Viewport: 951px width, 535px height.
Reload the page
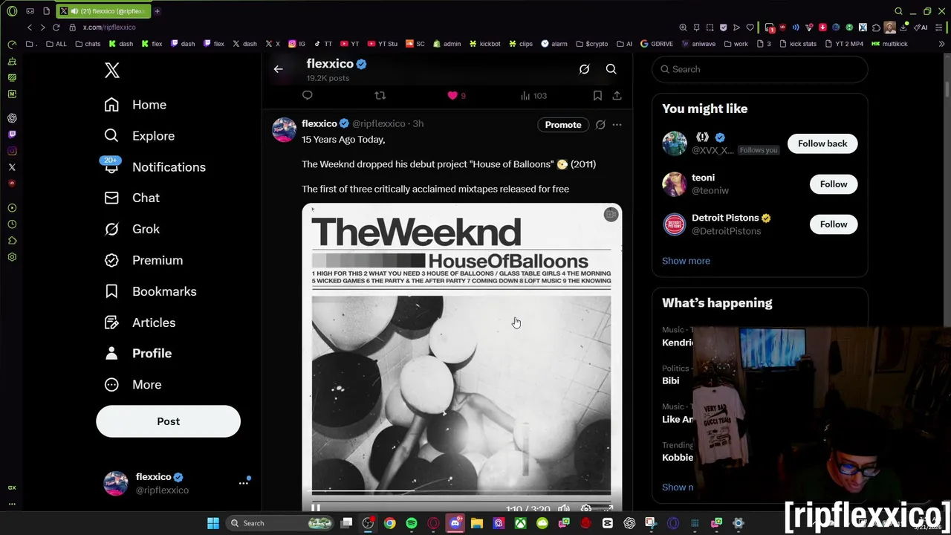[x=56, y=27]
